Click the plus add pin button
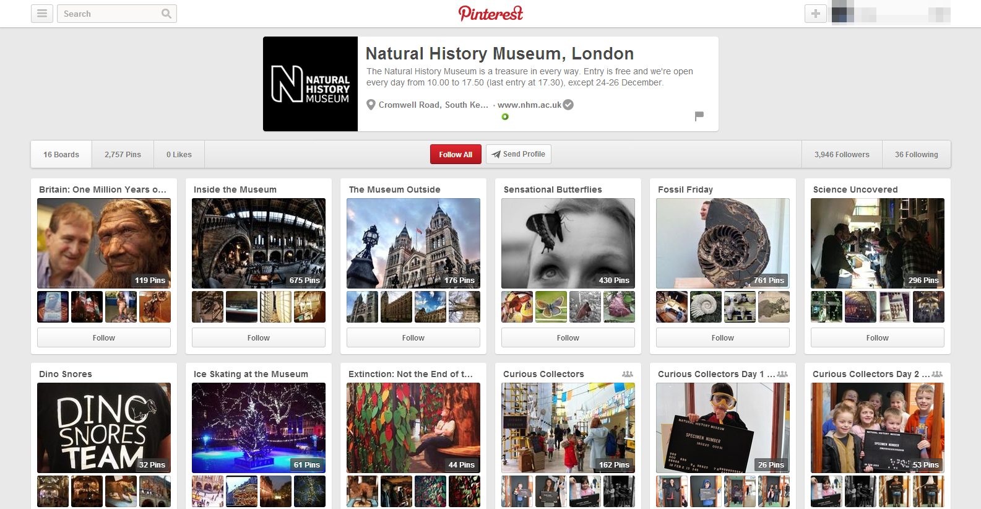The width and height of the screenshot is (981, 509). [x=816, y=14]
